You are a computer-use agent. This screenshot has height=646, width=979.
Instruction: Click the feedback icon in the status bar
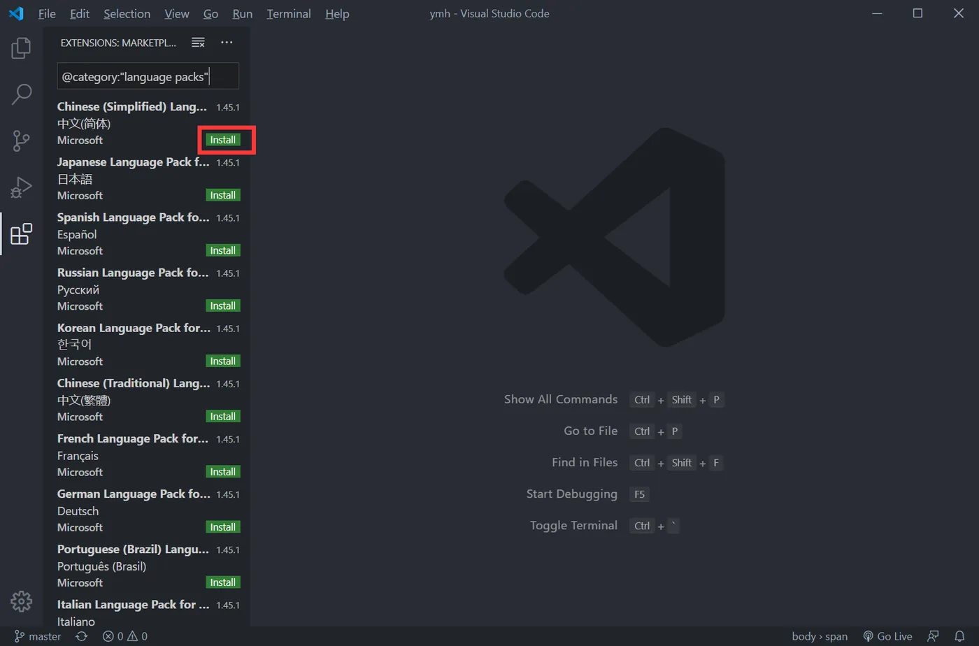(933, 636)
